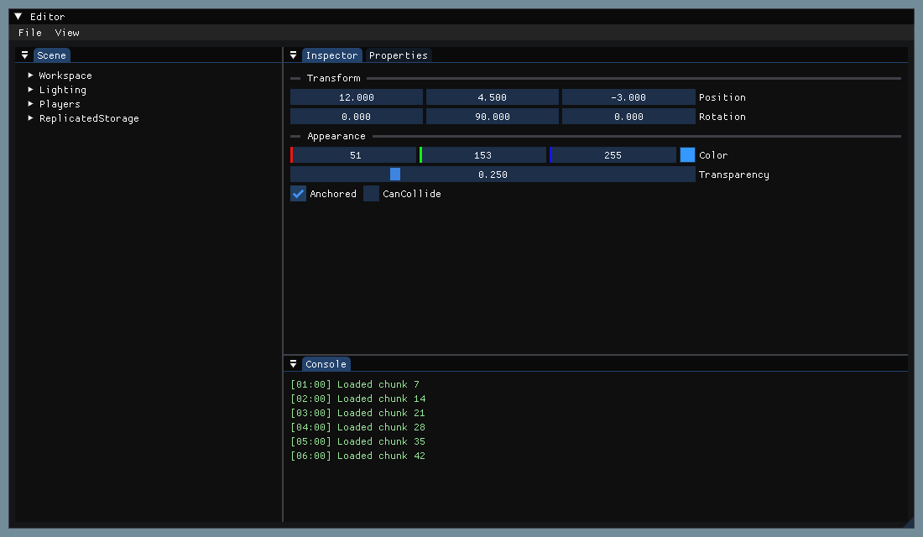Expand the Workspace tree node

coord(30,76)
